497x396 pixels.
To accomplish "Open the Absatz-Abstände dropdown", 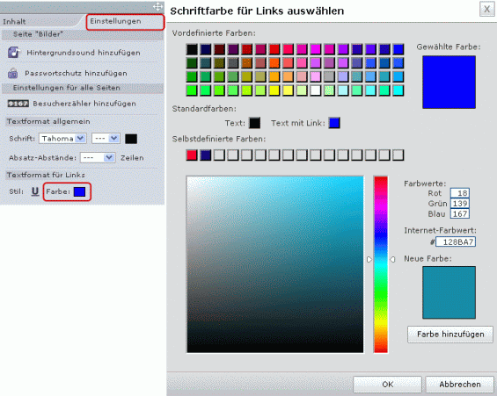I will (x=98, y=157).
